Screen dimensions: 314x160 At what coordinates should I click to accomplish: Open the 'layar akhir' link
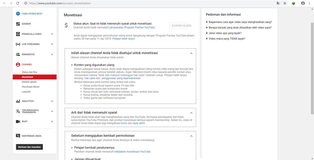[139, 123]
